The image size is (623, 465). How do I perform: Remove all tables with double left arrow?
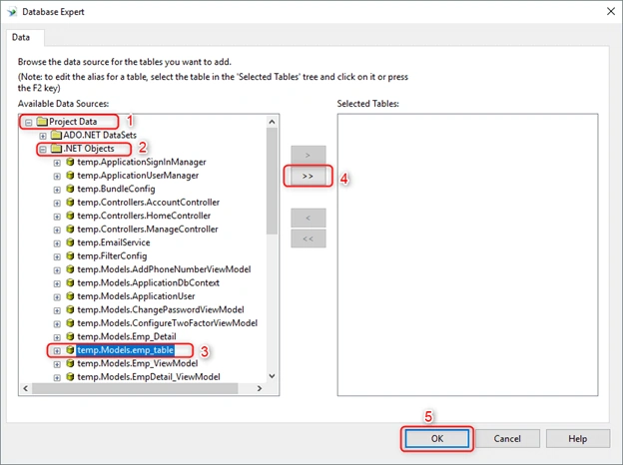tap(308, 238)
